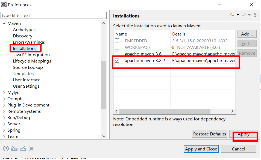Click the Edit... button
Image resolution: width=261 pixels, height=160 pixels.
247,44
